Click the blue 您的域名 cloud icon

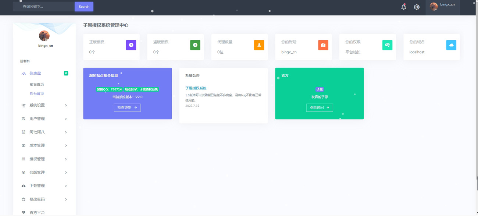[451, 45]
